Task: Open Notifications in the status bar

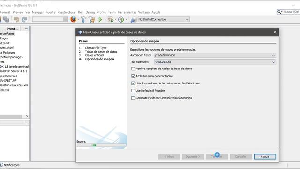Action: pos(10,165)
